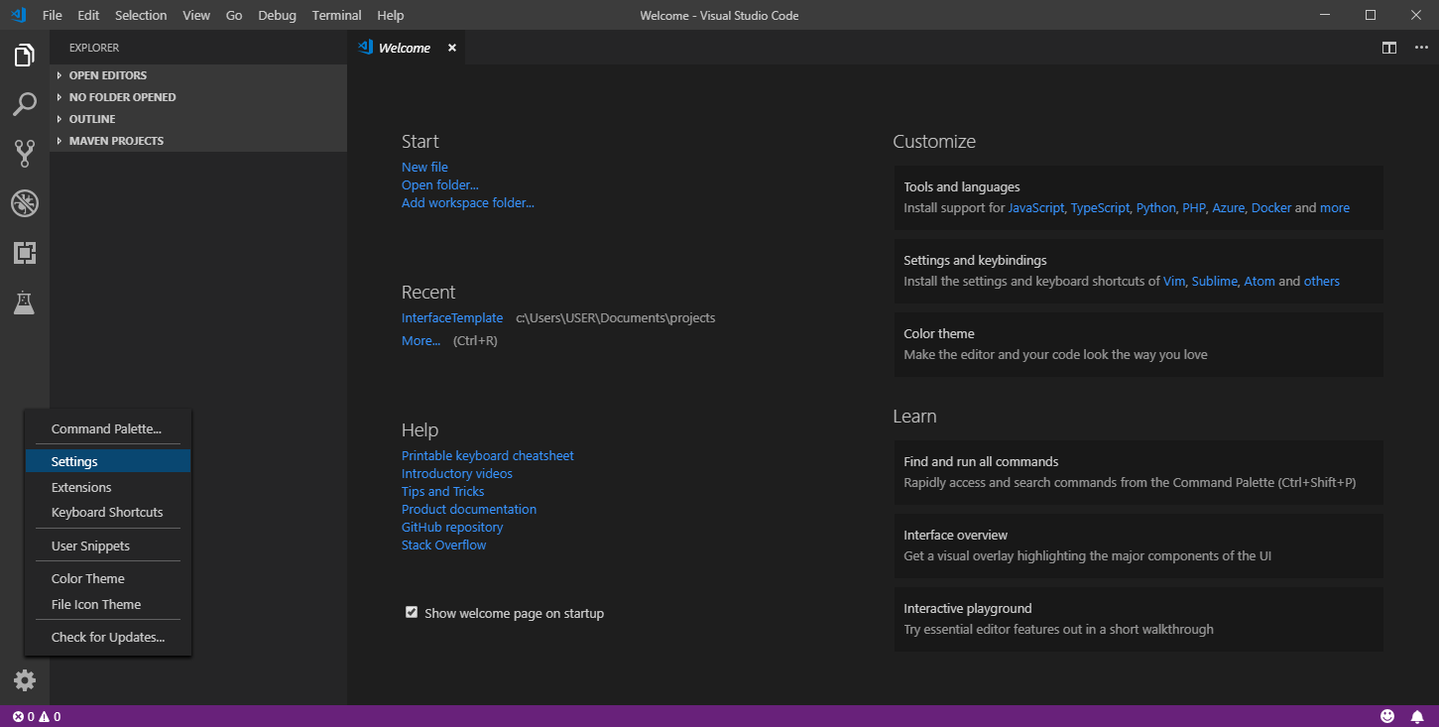
Task: Expand the Open Editors section
Action: pyautogui.click(x=198, y=75)
